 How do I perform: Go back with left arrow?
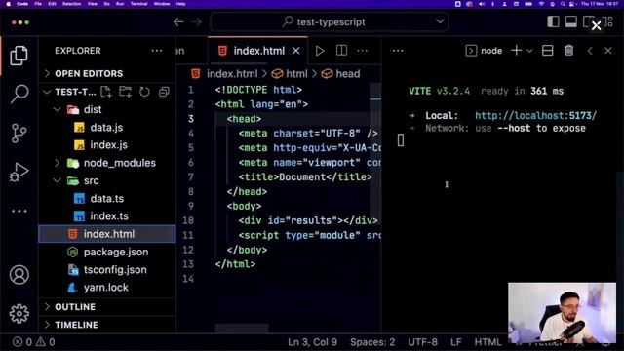[x=178, y=21]
